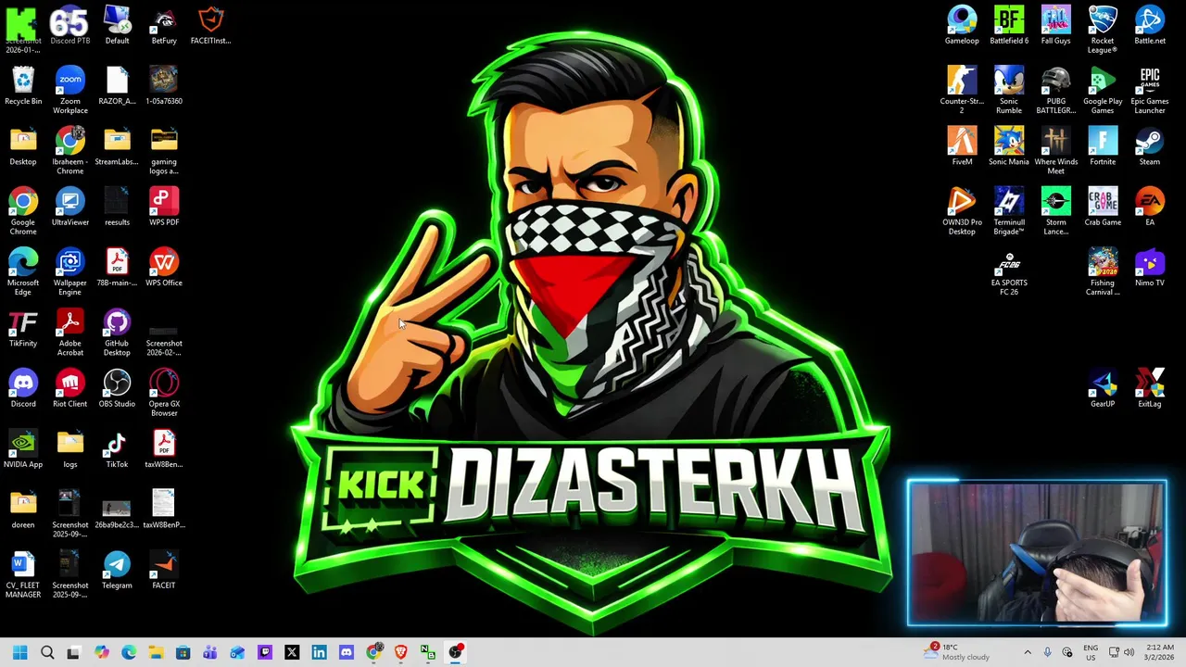Open the Discord PTB desktop shortcut
This screenshot has height=667, width=1186.
(69, 25)
